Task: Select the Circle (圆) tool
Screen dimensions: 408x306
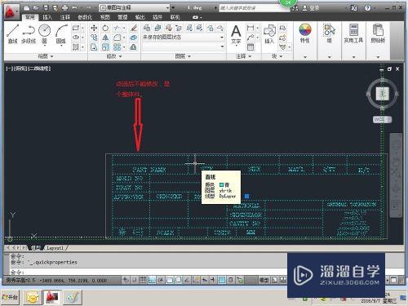Action: point(44,33)
